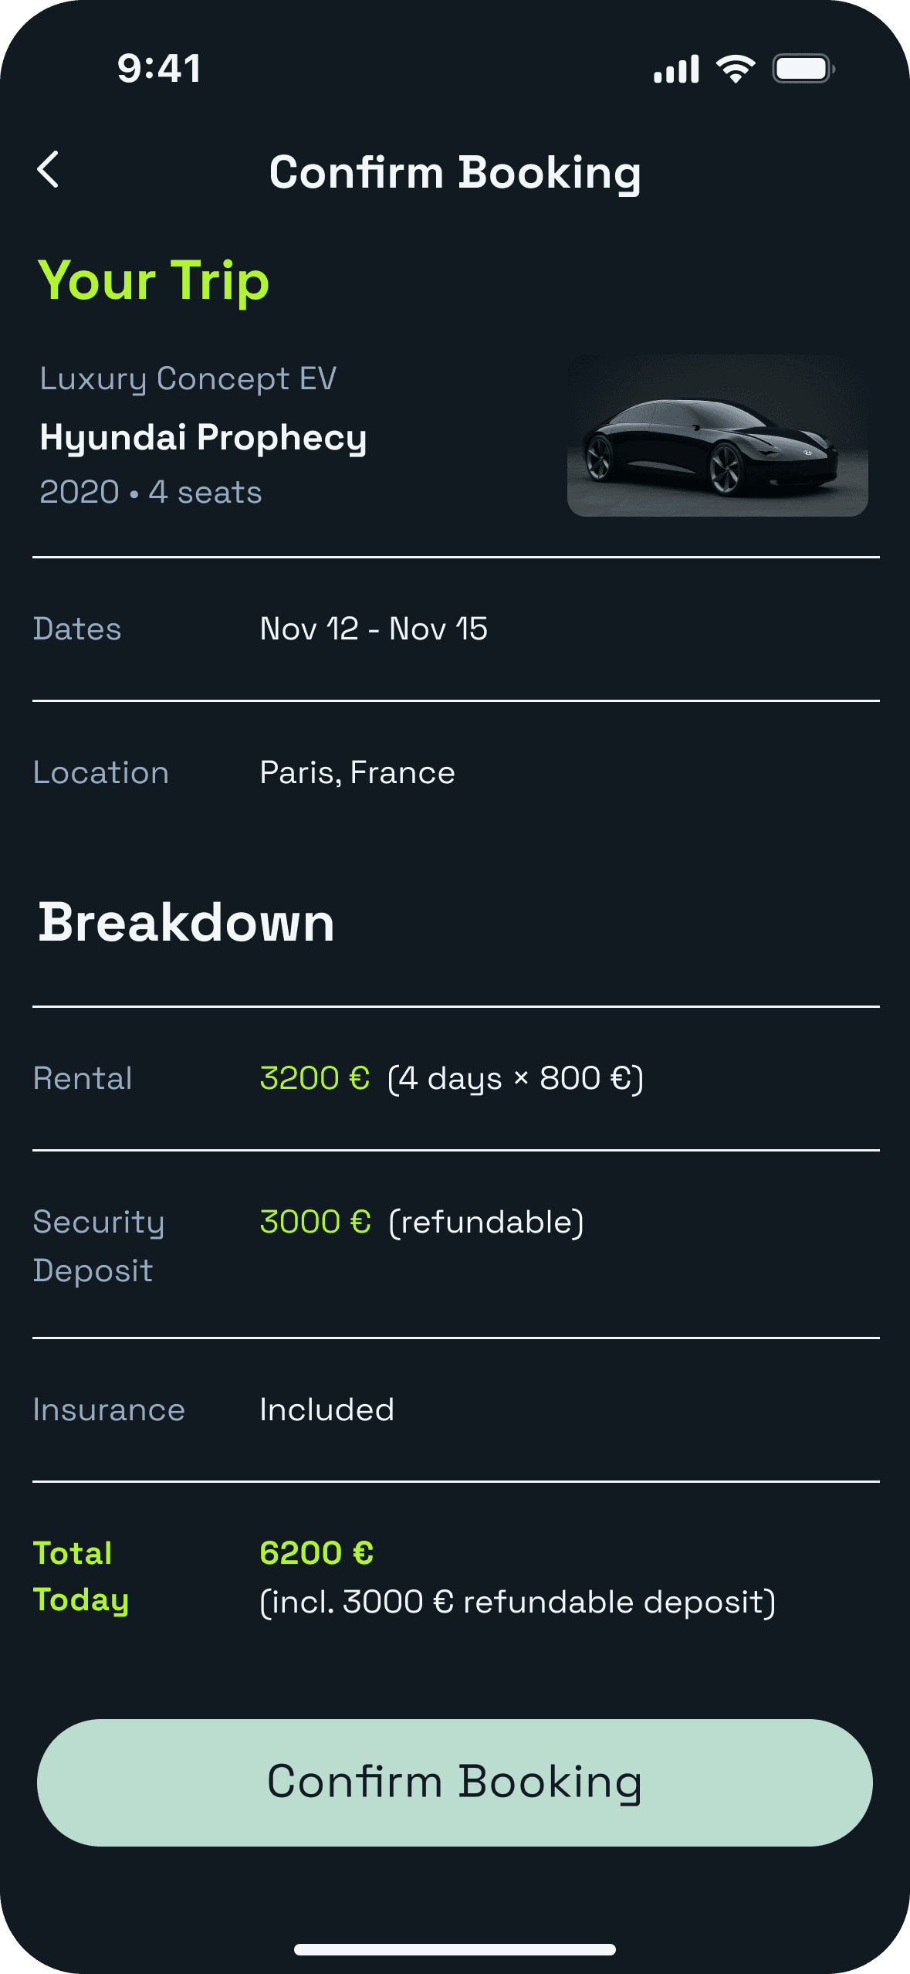This screenshot has height=1974, width=910.
Task: Select the Paris, France location value
Action: (357, 772)
